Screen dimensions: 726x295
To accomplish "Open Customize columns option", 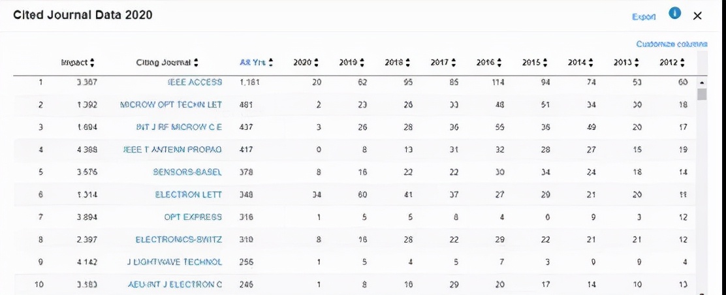I will click(x=671, y=44).
